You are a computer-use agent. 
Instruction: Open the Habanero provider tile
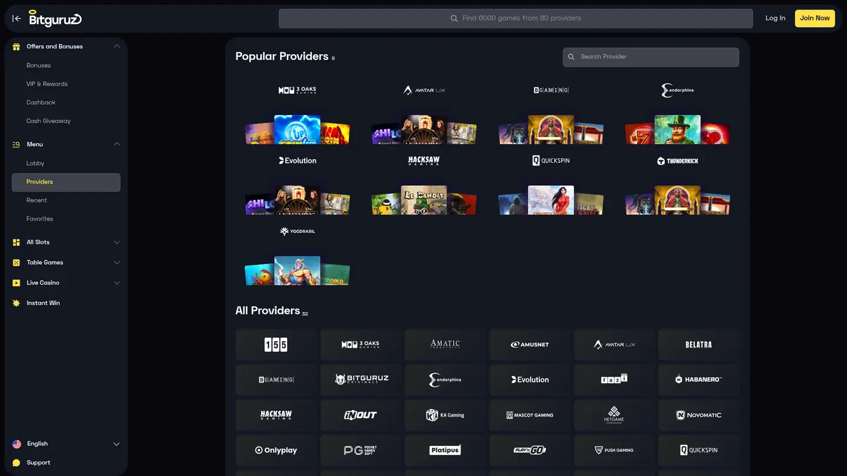pos(699,380)
